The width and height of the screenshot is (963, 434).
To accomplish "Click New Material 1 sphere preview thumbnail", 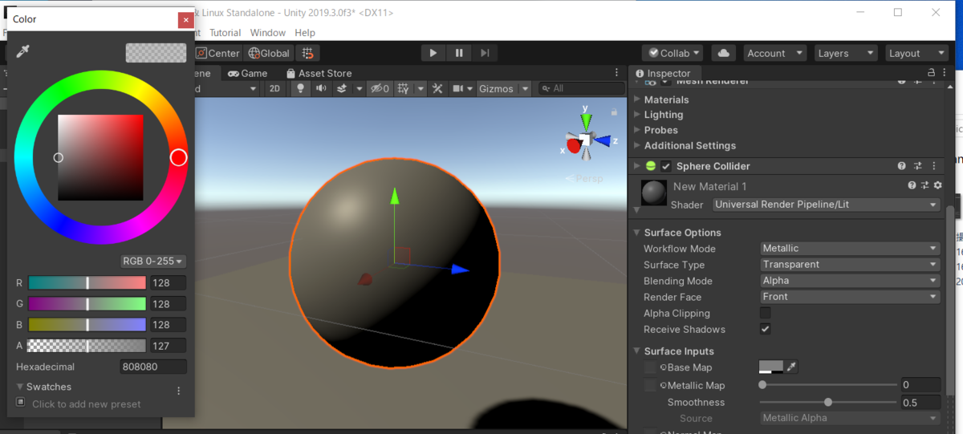I will coord(654,193).
